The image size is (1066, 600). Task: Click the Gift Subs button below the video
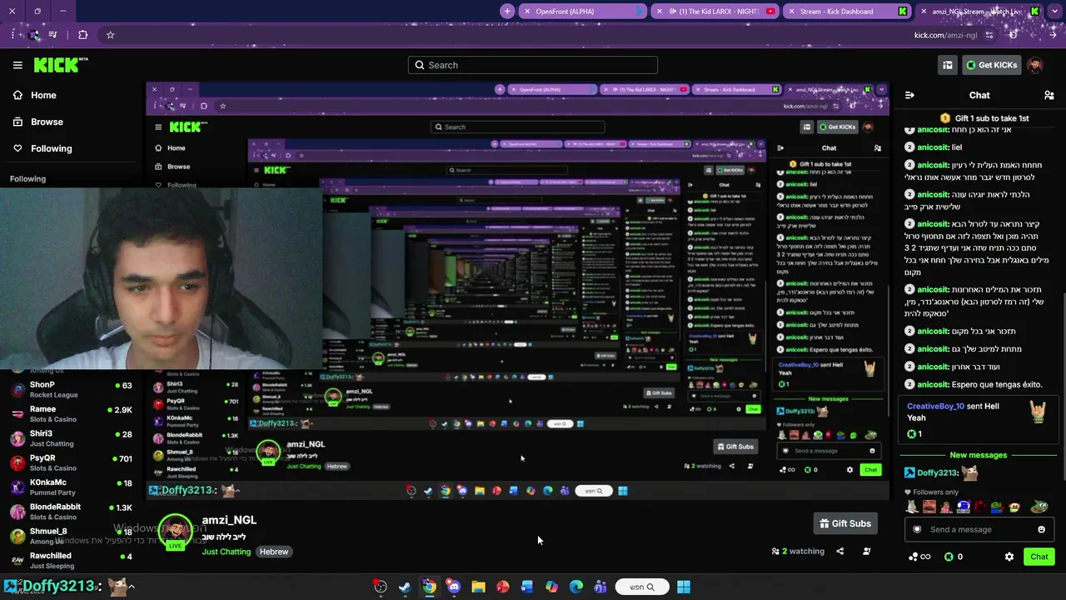[x=845, y=523]
